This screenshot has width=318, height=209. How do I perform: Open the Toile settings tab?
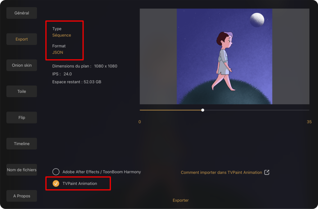(22, 91)
